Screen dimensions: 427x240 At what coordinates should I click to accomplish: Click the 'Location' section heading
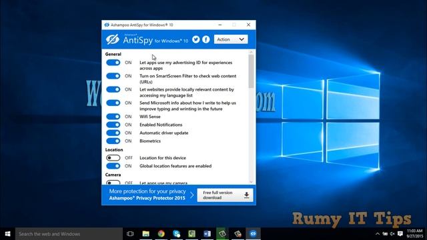coord(114,149)
